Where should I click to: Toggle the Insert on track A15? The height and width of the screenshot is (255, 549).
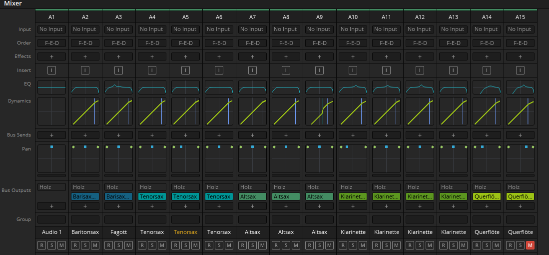tap(521, 70)
